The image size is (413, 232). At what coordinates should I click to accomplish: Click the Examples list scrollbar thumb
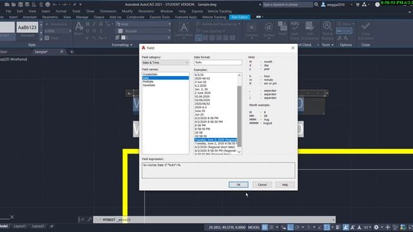coord(239,116)
